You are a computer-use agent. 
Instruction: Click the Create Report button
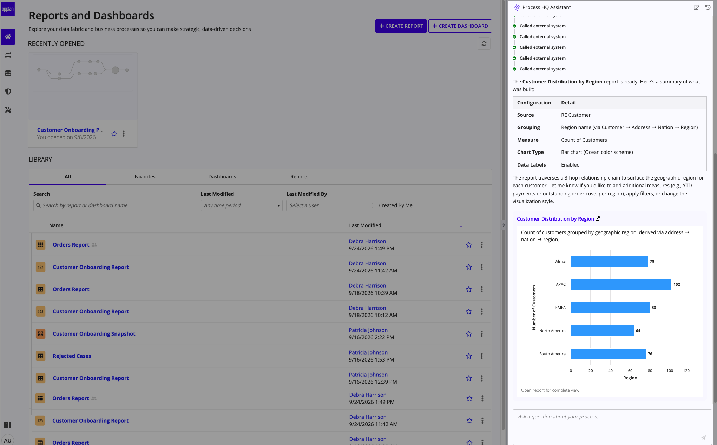(x=401, y=26)
